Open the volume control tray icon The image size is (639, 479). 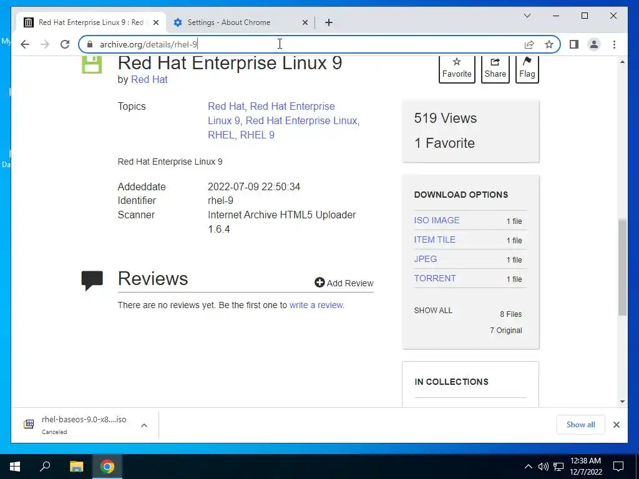543,467
